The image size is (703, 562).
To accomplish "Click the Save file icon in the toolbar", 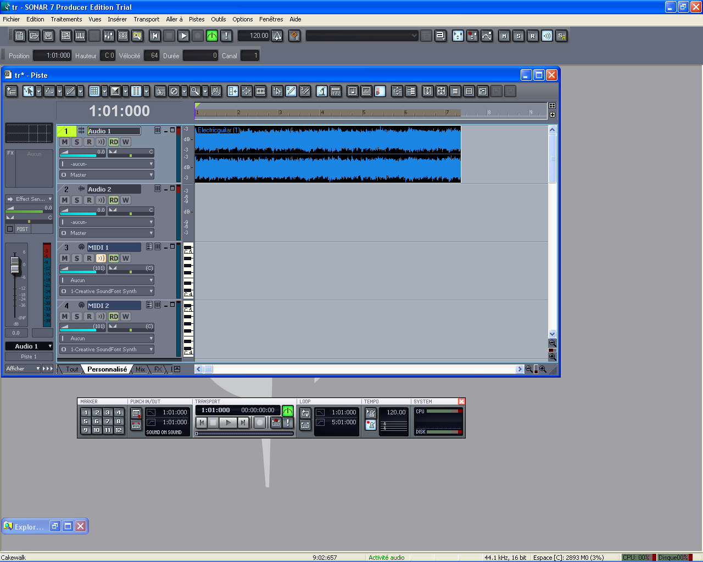I will click(48, 36).
